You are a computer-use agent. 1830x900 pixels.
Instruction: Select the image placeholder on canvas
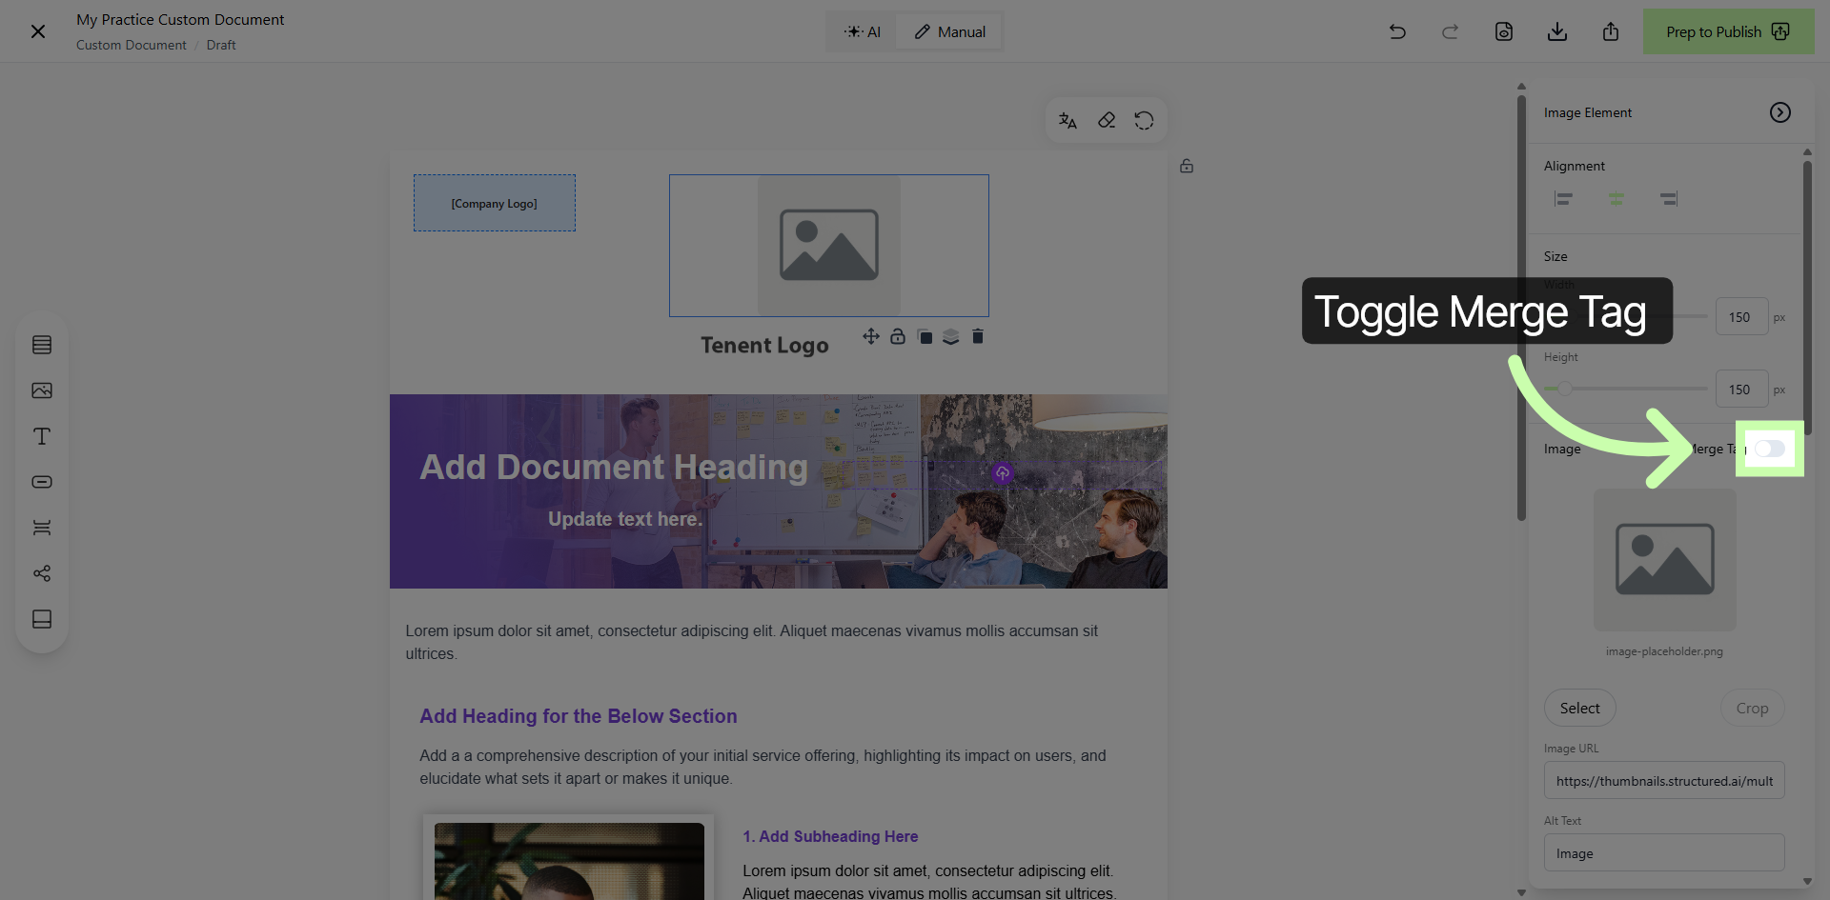(829, 246)
